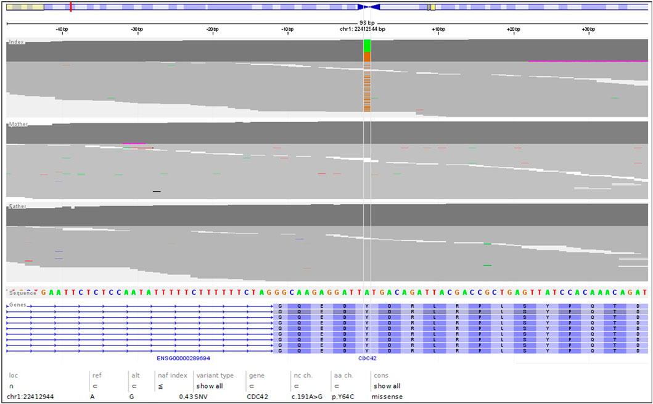
Task: Click the SNV variant type cell
Action: tap(201, 397)
